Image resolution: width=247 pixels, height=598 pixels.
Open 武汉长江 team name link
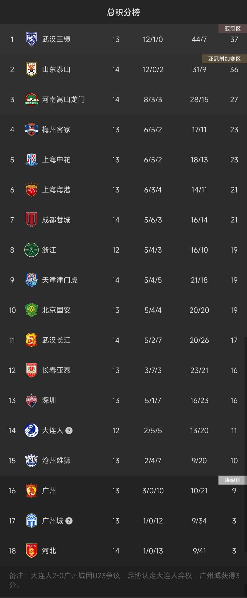coord(56,340)
